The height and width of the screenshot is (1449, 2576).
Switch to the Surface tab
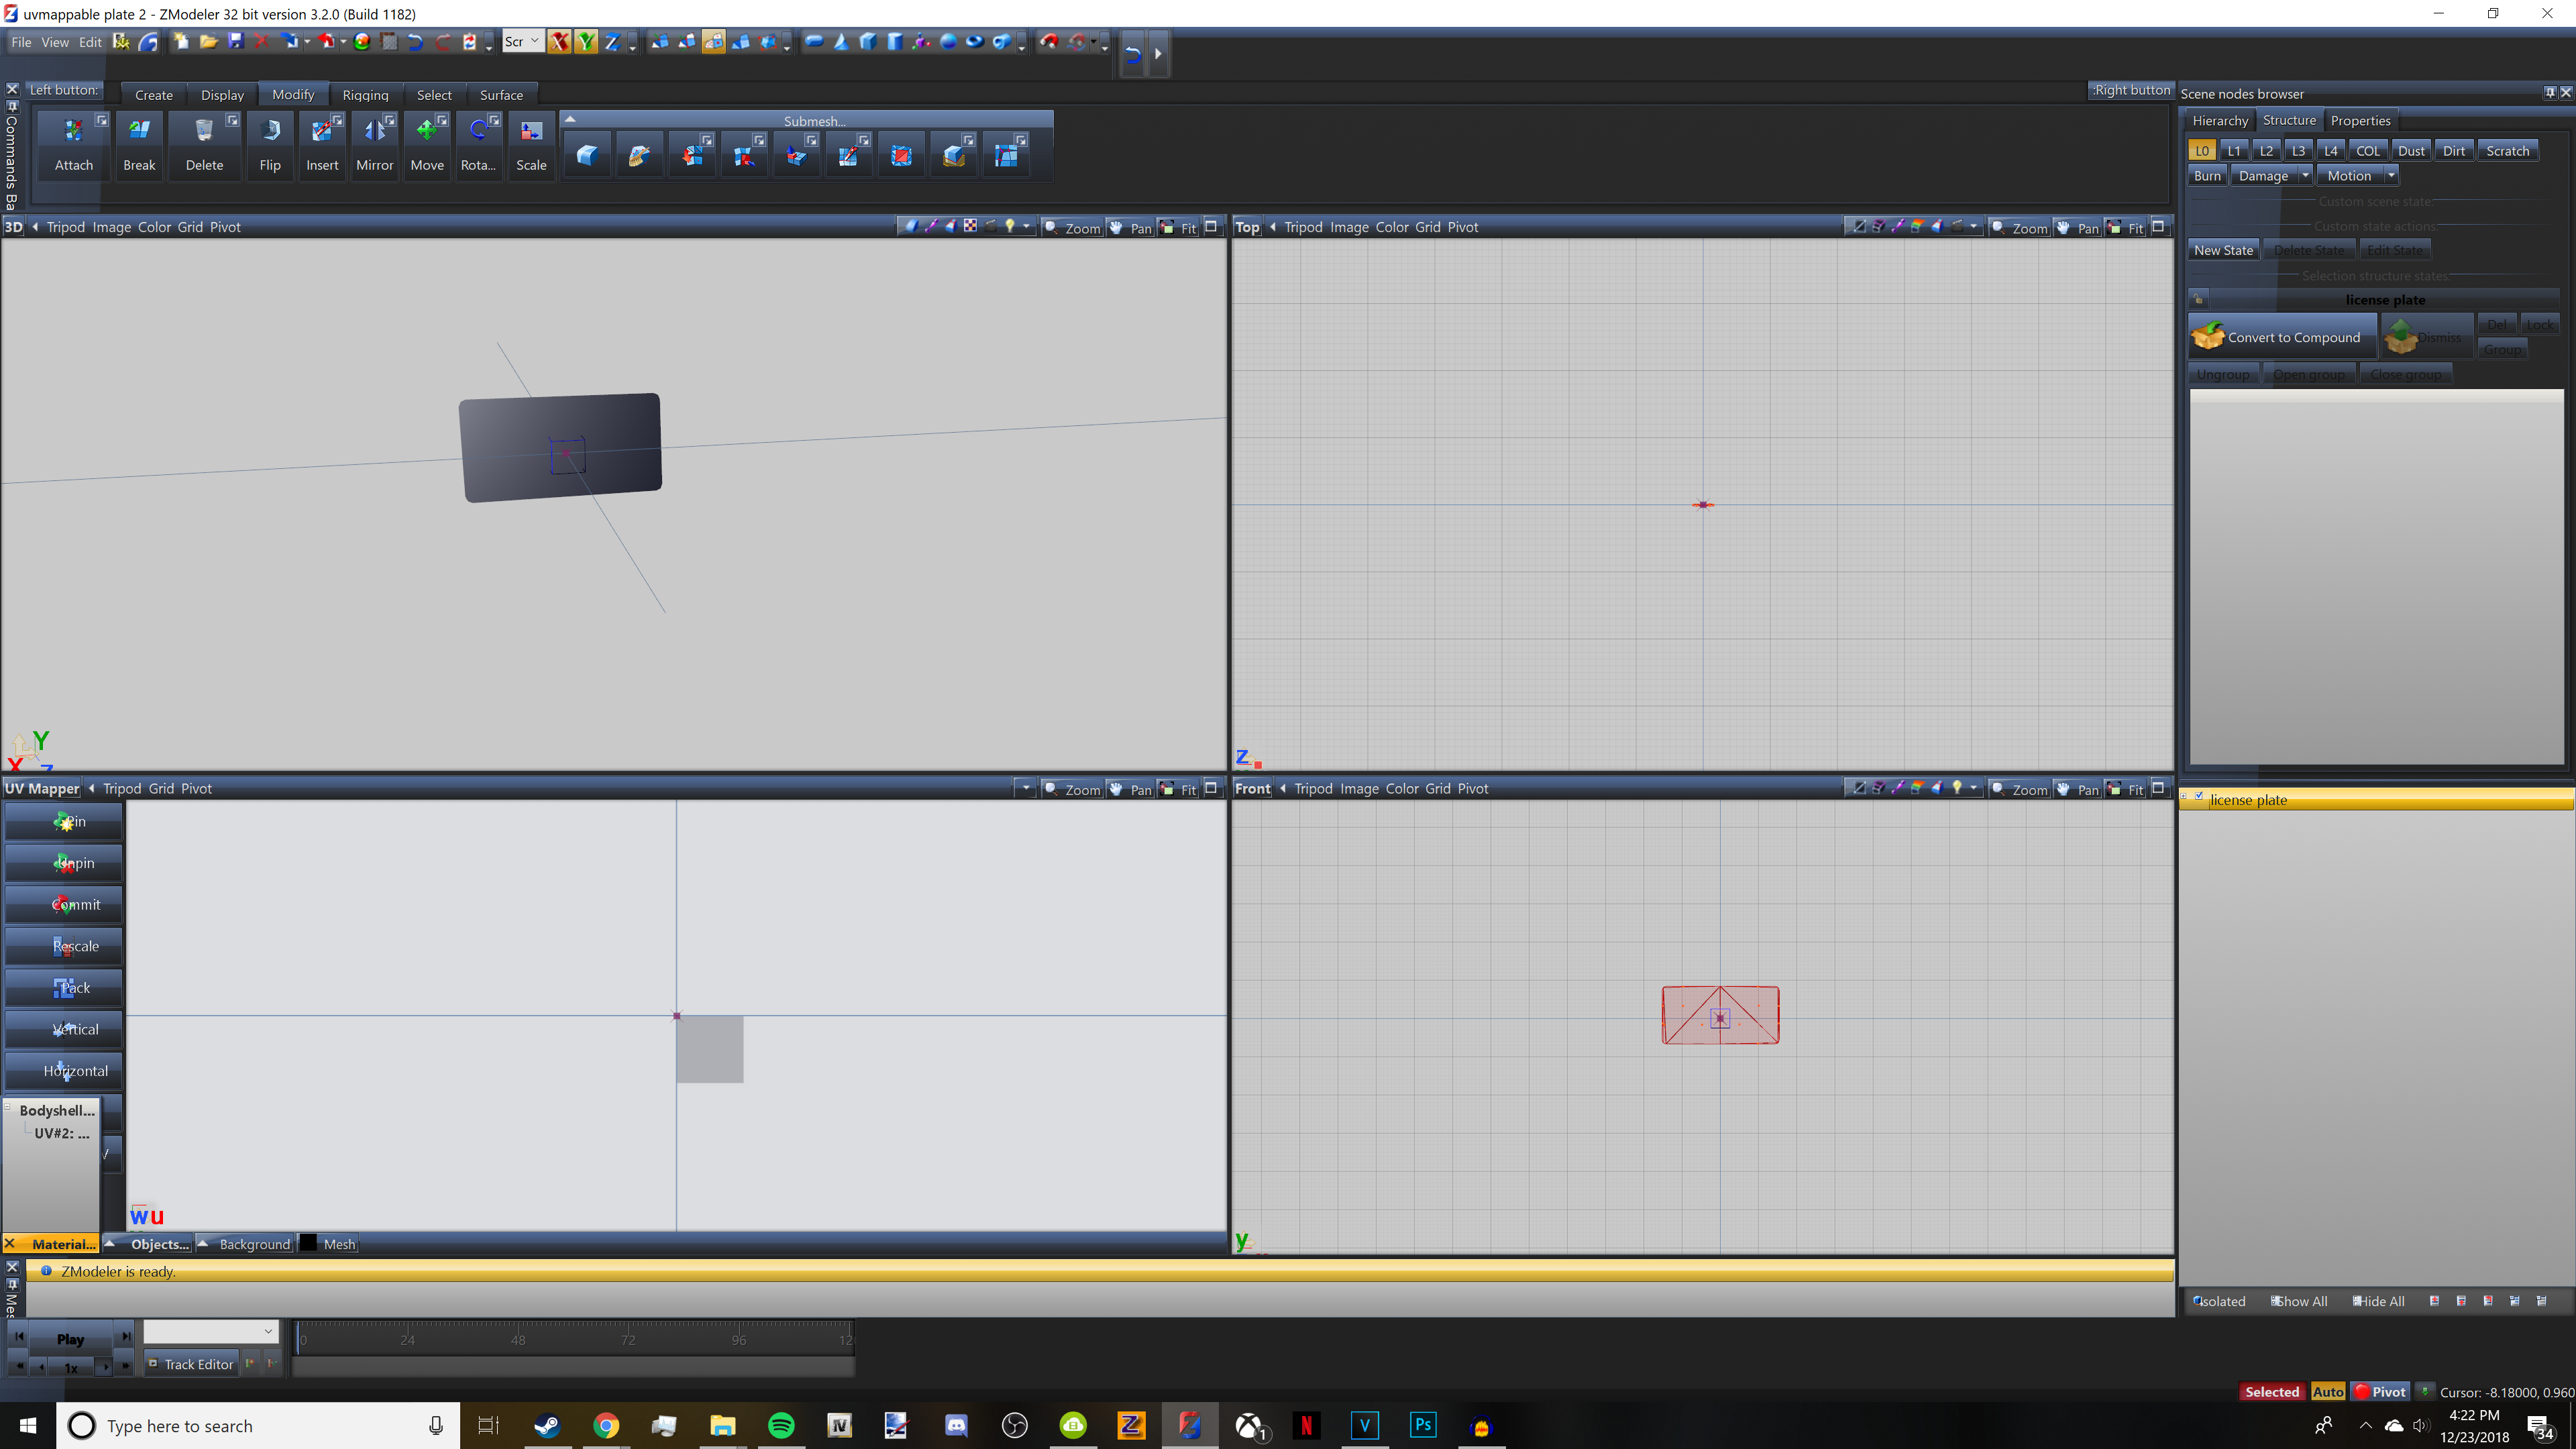501,95
